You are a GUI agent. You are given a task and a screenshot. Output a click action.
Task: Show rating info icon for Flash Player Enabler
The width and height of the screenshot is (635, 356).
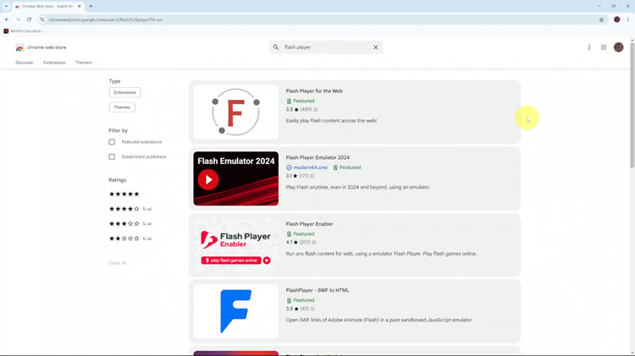314,243
